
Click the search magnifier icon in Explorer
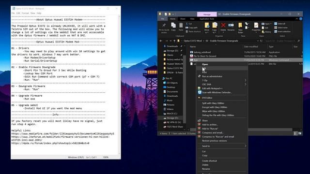point(298,41)
